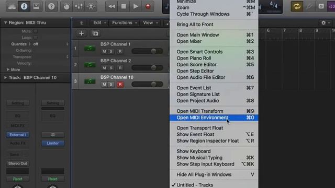The image size is (335, 188).
Task: Click left channel strip Setting button
Action: pos(18,103)
